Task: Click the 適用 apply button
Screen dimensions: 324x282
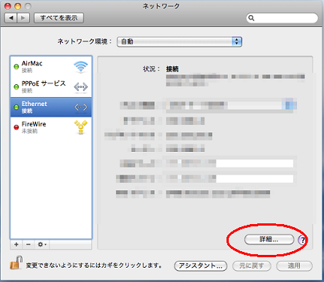Action: [294, 265]
